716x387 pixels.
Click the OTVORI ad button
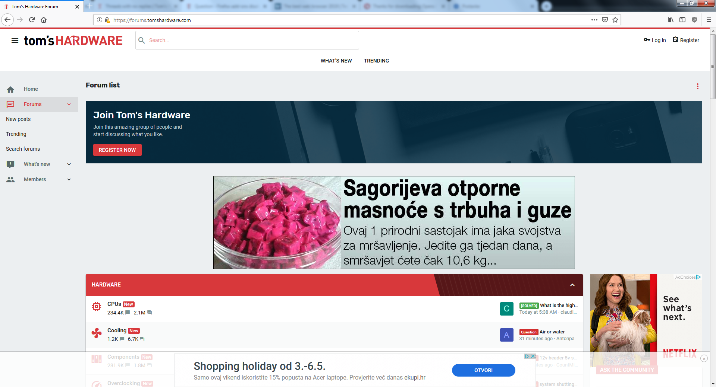(x=484, y=370)
